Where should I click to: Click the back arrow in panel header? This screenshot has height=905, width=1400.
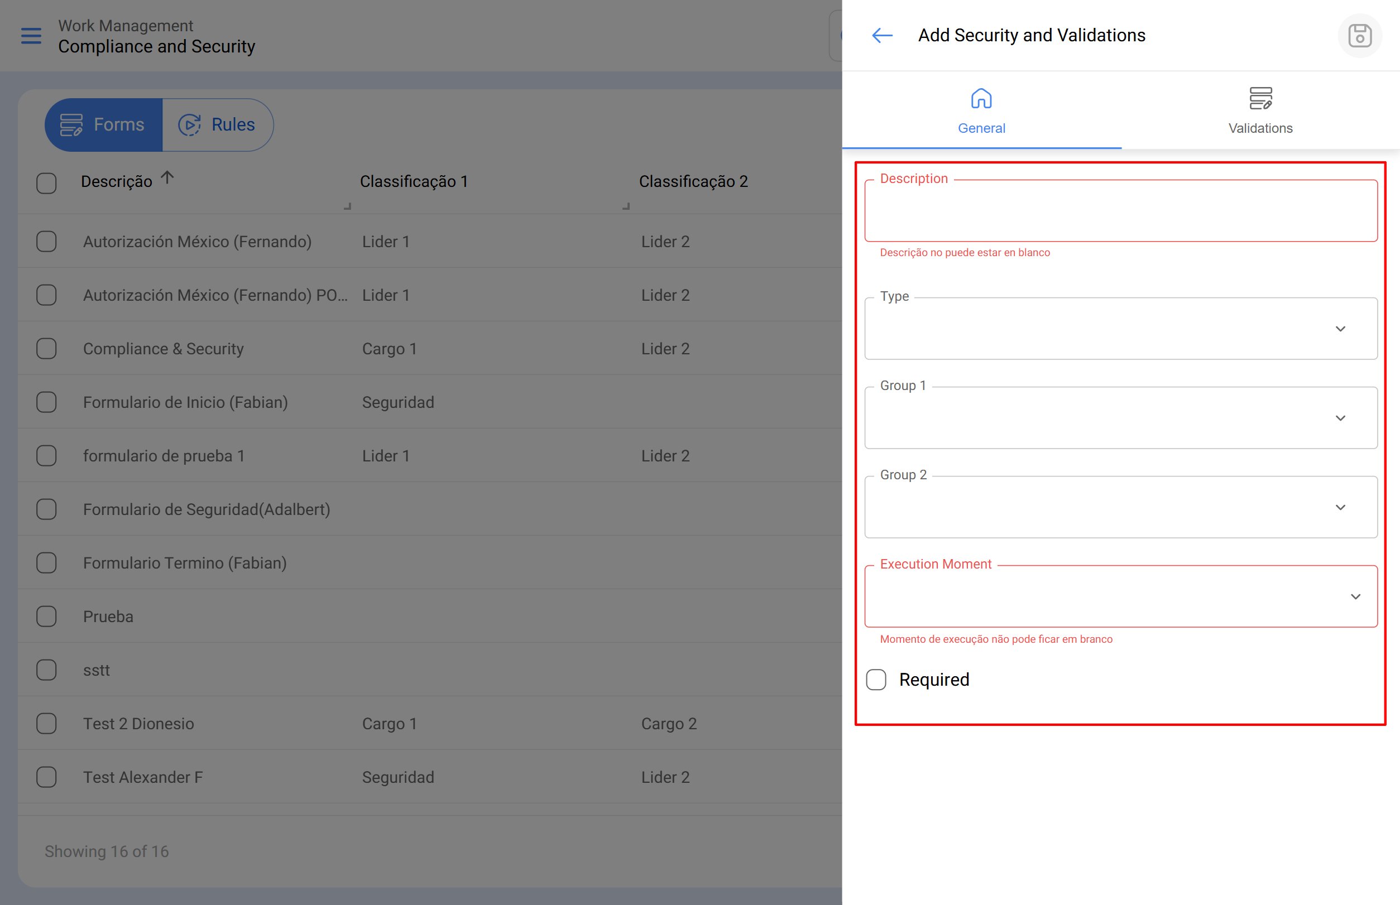[x=882, y=36]
